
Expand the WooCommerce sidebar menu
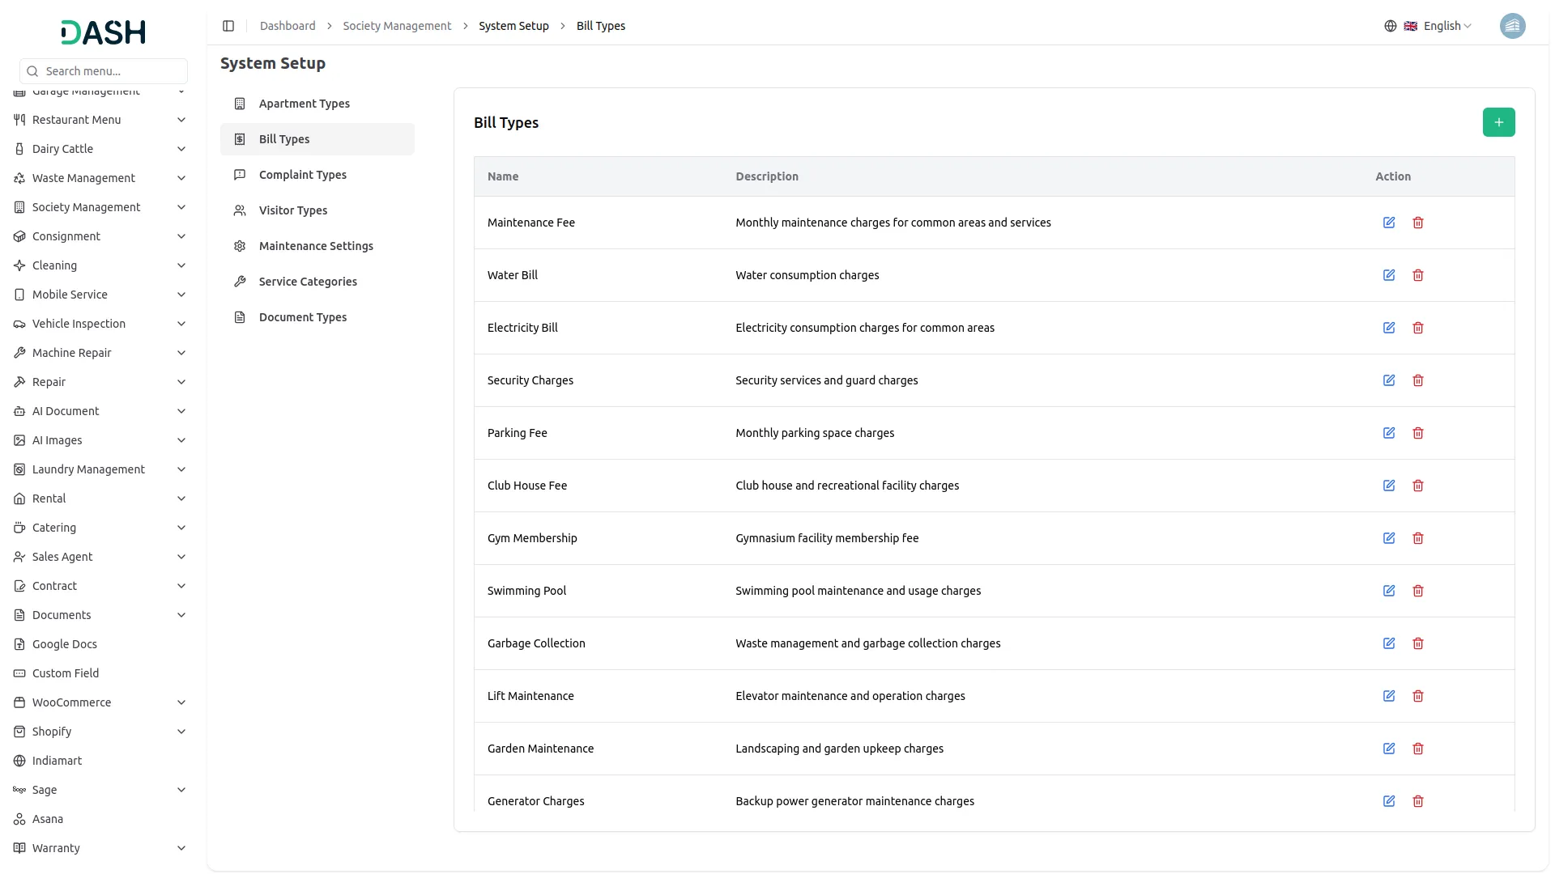coord(100,702)
